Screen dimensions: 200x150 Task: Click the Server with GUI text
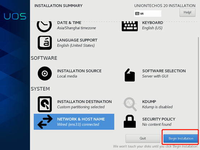[155, 76]
